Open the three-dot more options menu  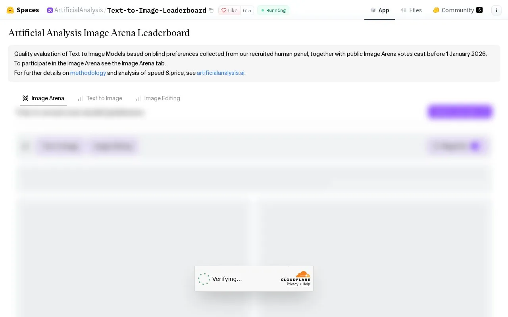point(496,10)
